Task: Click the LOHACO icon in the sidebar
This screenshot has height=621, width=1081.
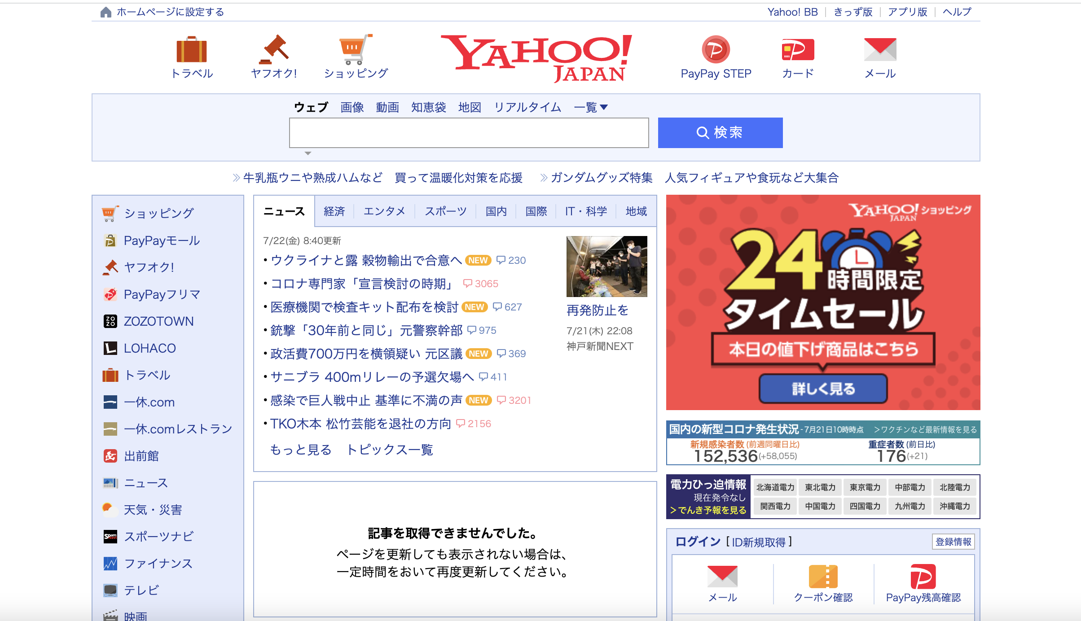Action: [110, 348]
